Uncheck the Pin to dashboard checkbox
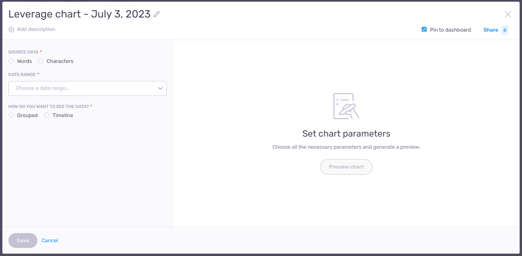 click(x=424, y=29)
